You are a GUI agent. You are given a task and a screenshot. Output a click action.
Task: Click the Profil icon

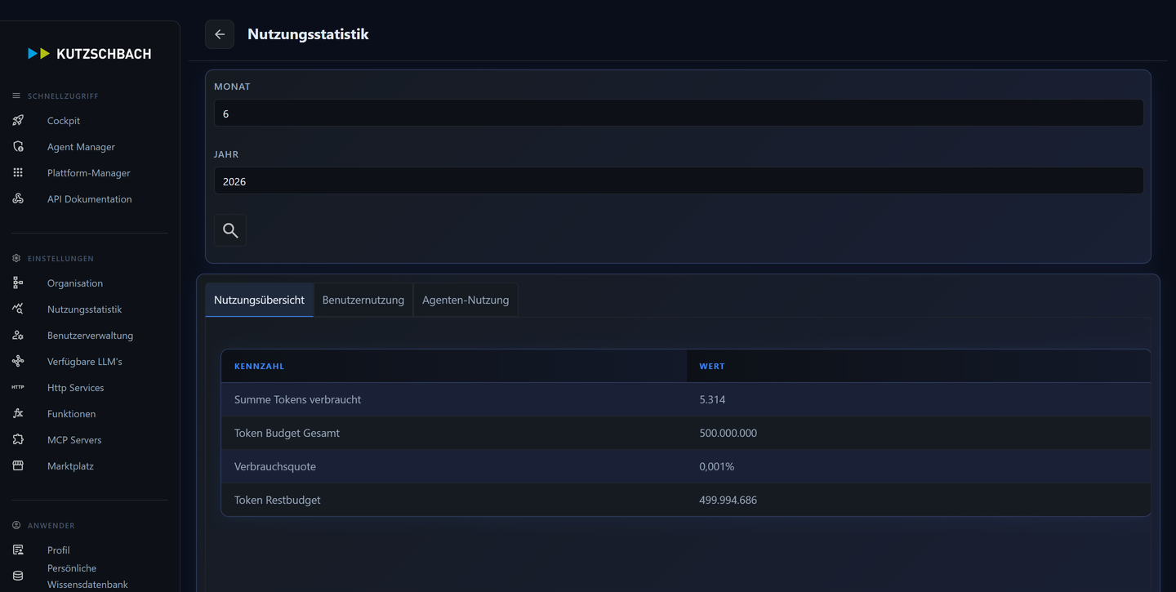point(18,550)
